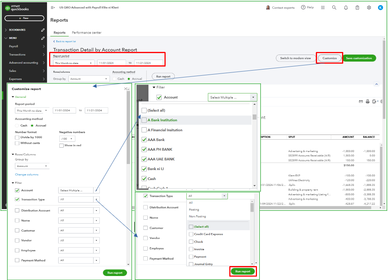Click the Back to report list link
This screenshot has height=280, width=388.
coord(66,42)
